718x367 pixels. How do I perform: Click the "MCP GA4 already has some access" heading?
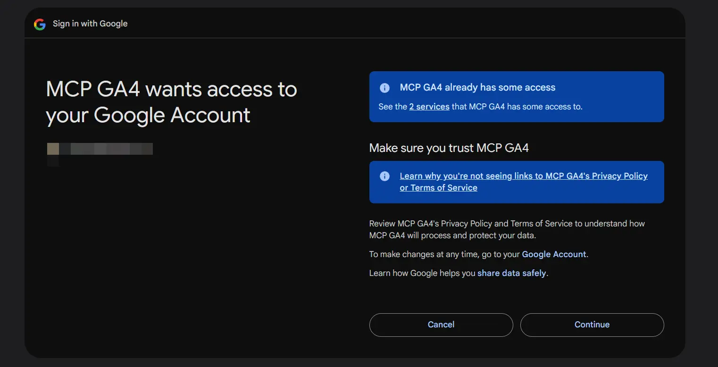pyautogui.click(x=478, y=87)
